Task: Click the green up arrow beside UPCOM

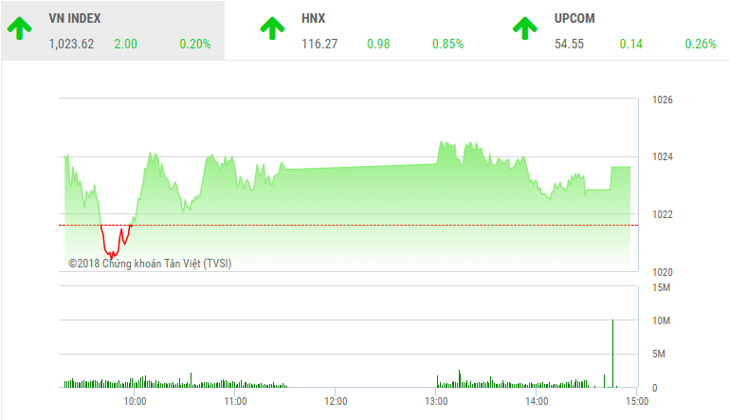Action: tap(524, 27)
